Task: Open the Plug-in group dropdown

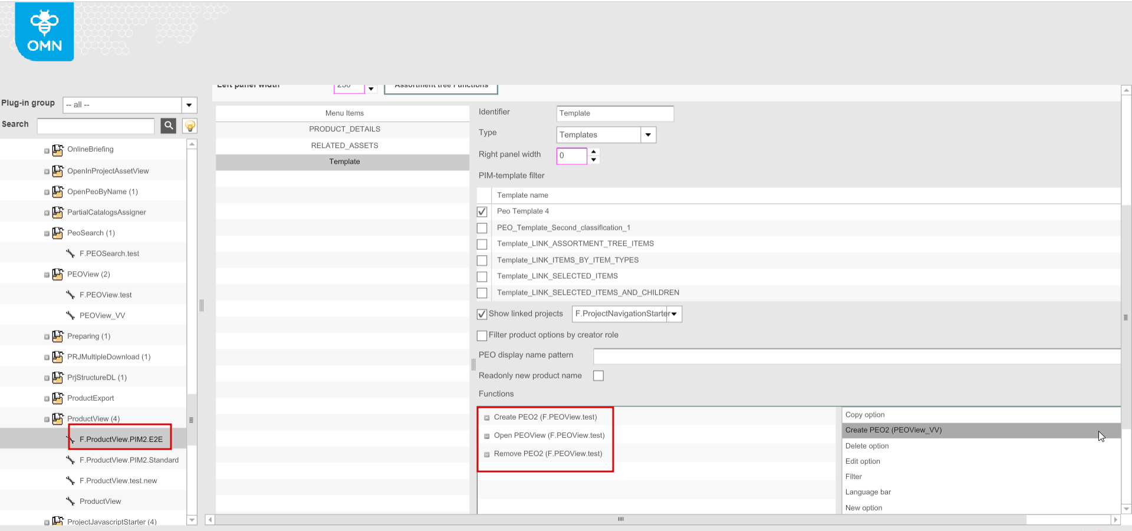Action: pyautogui.click(x=189, y=105)
